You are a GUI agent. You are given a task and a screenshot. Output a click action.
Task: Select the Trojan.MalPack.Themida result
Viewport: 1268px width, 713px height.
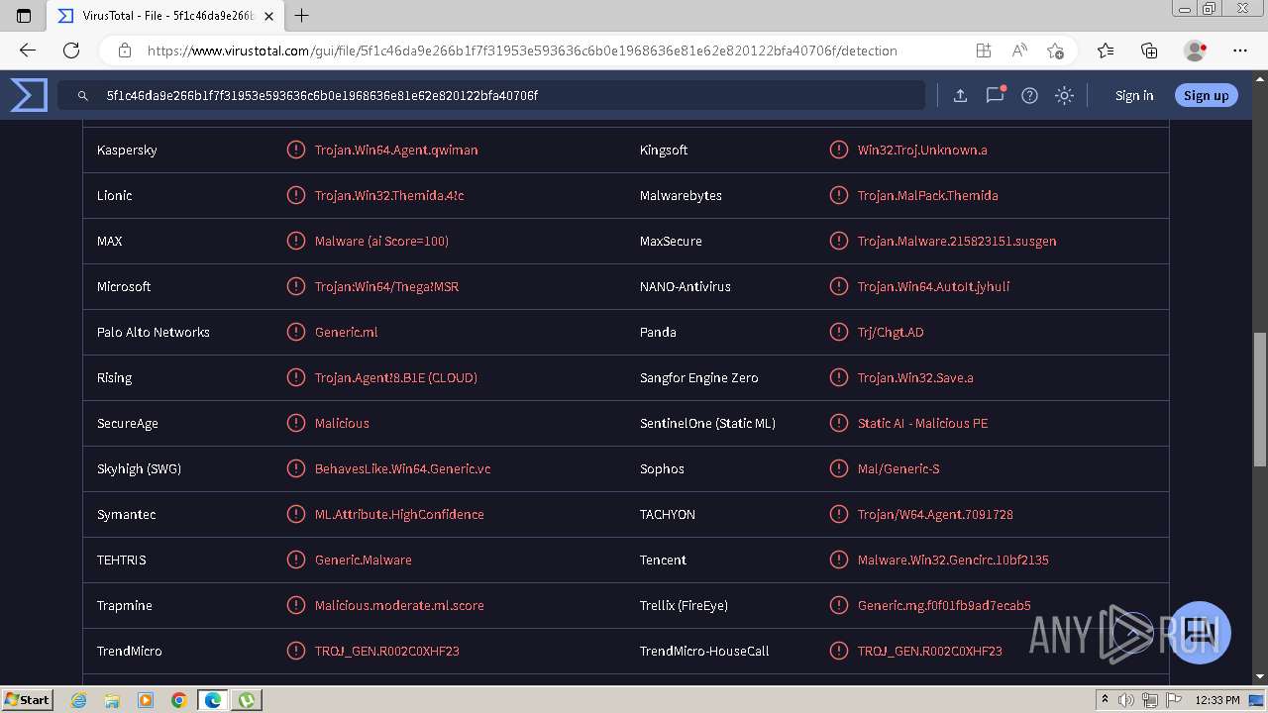point(927,195)
